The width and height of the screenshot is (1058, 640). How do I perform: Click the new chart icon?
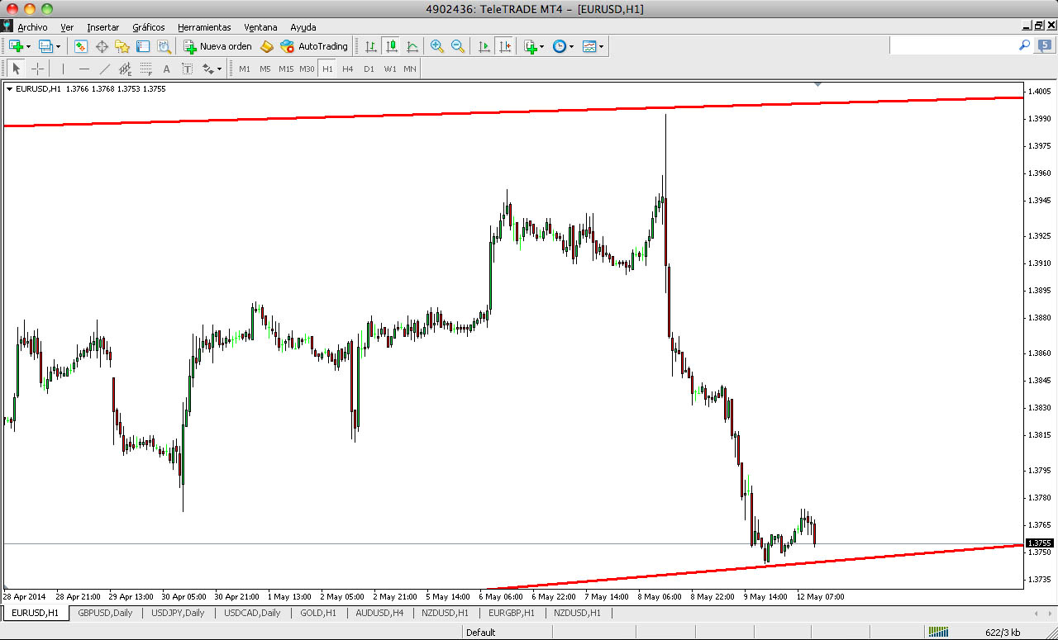click(x=16, y=46)
